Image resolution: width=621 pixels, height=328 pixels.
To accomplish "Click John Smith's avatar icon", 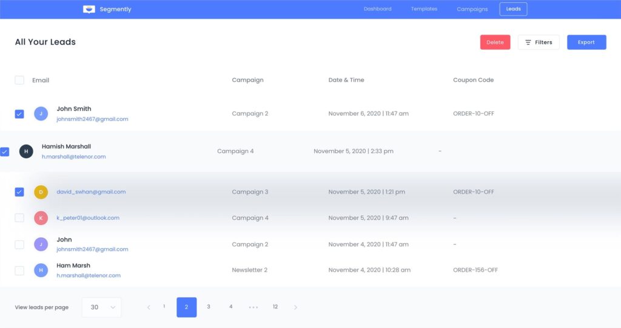I will point(41,114).
